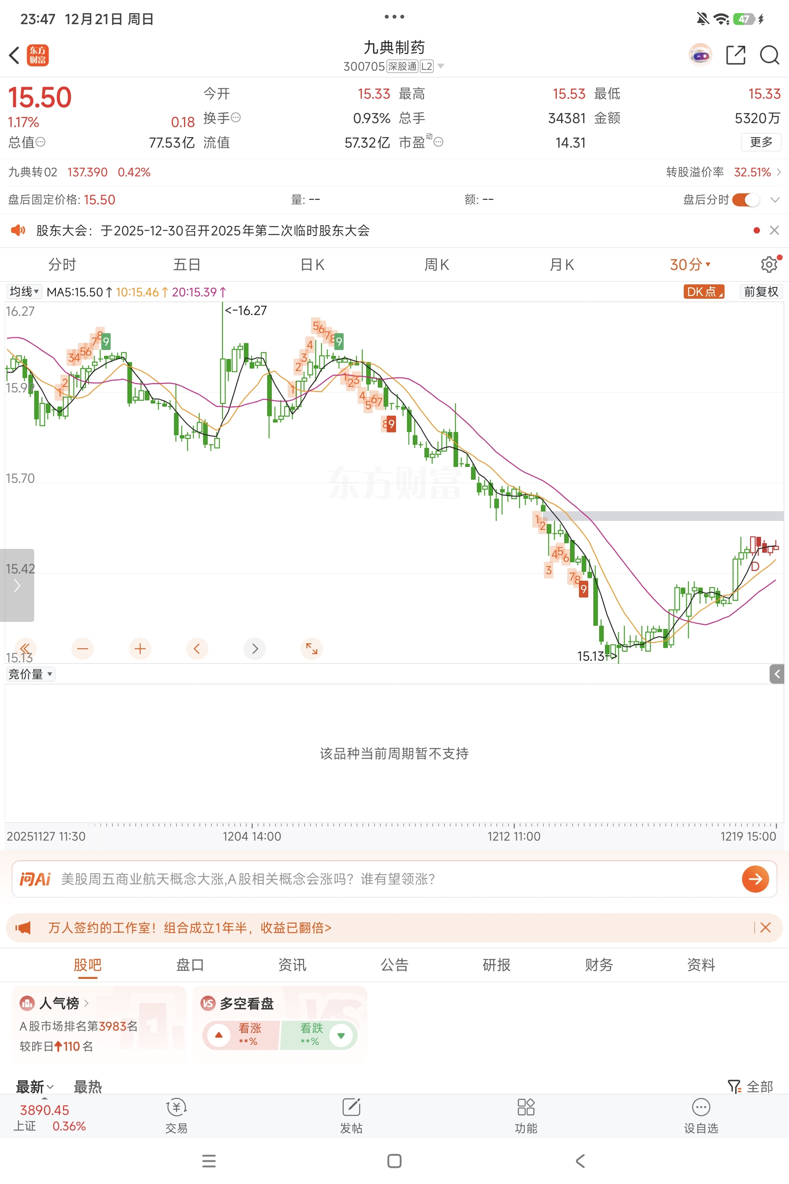Switch to the 日K tab

[312, 264]
